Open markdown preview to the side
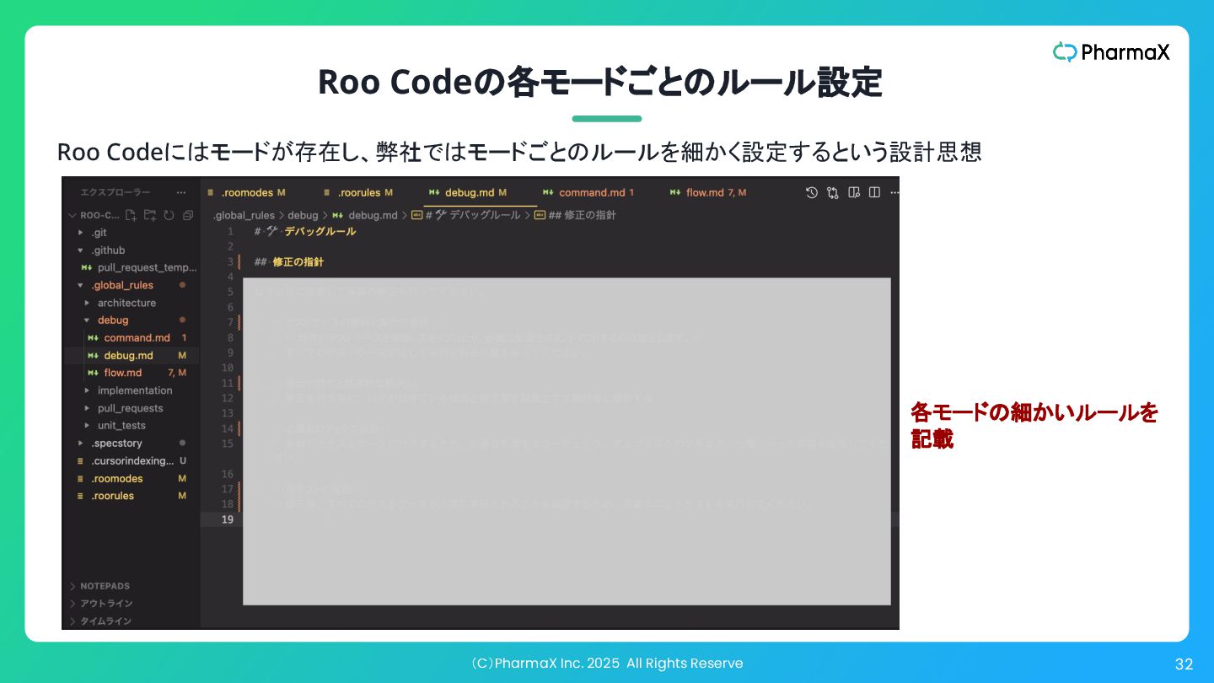Viewport: 1214px width, 683px height. coord(854,192)
